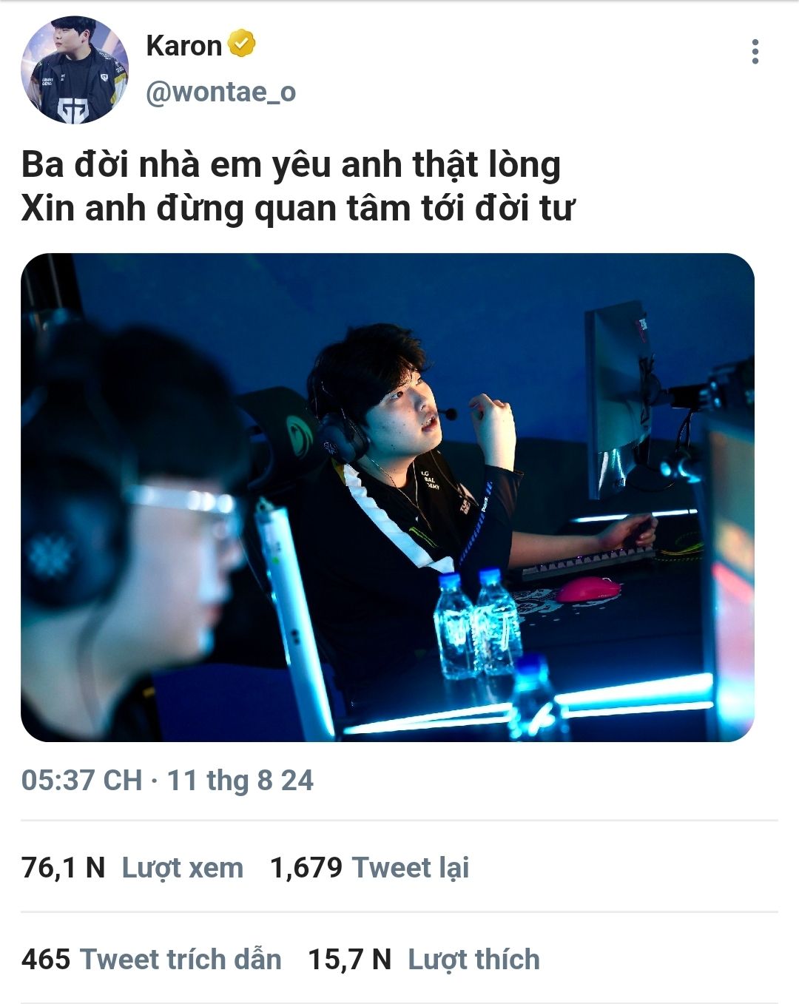Tap the 05:37 CH timestamp

pyautogui.click(x=81, y=781)
